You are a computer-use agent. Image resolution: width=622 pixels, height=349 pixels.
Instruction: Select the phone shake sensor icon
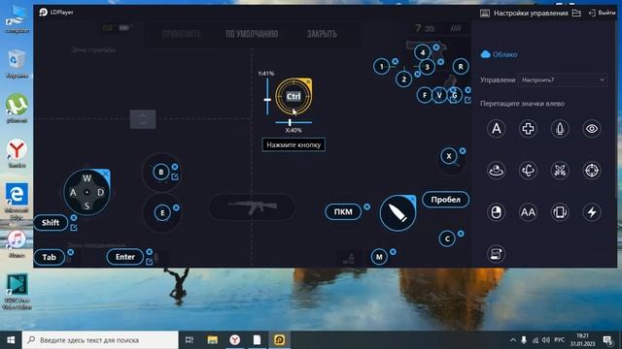[x=560, y=212]
